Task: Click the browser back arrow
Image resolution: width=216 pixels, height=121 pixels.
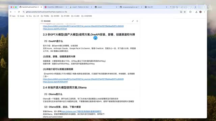Action: pos(11,12)
